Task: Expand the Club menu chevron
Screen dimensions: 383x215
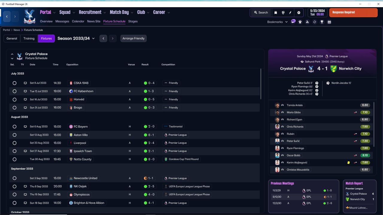Action: pyautogui.click(x=148, y=13)
